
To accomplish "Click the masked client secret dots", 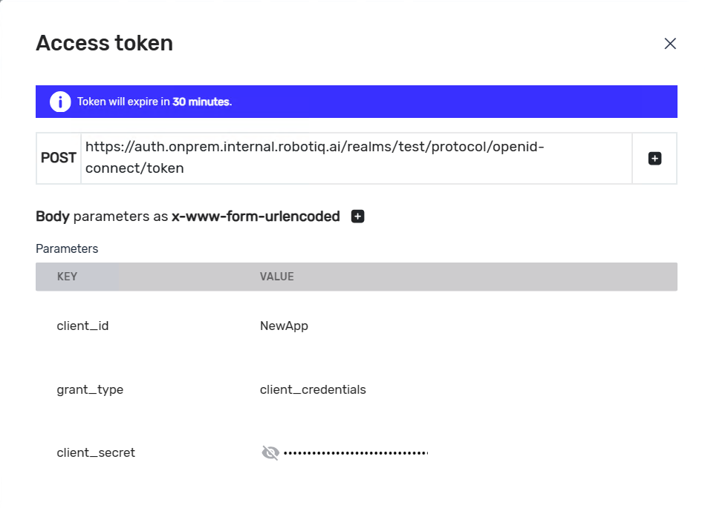I will click(x=356, y=452).
